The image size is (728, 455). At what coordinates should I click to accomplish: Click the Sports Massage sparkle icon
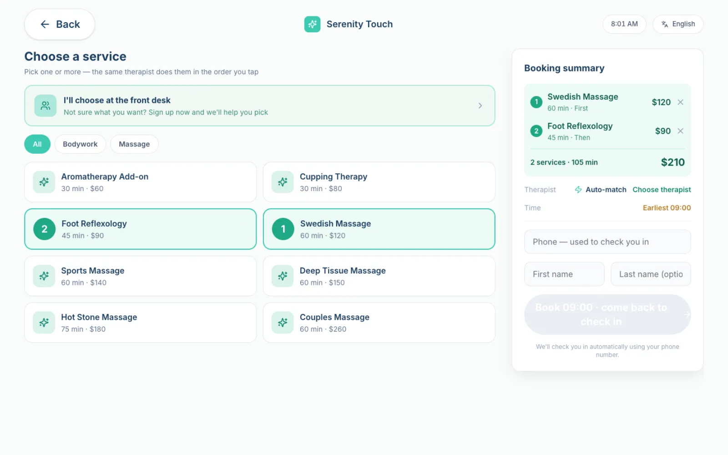[x=44, y=276]
